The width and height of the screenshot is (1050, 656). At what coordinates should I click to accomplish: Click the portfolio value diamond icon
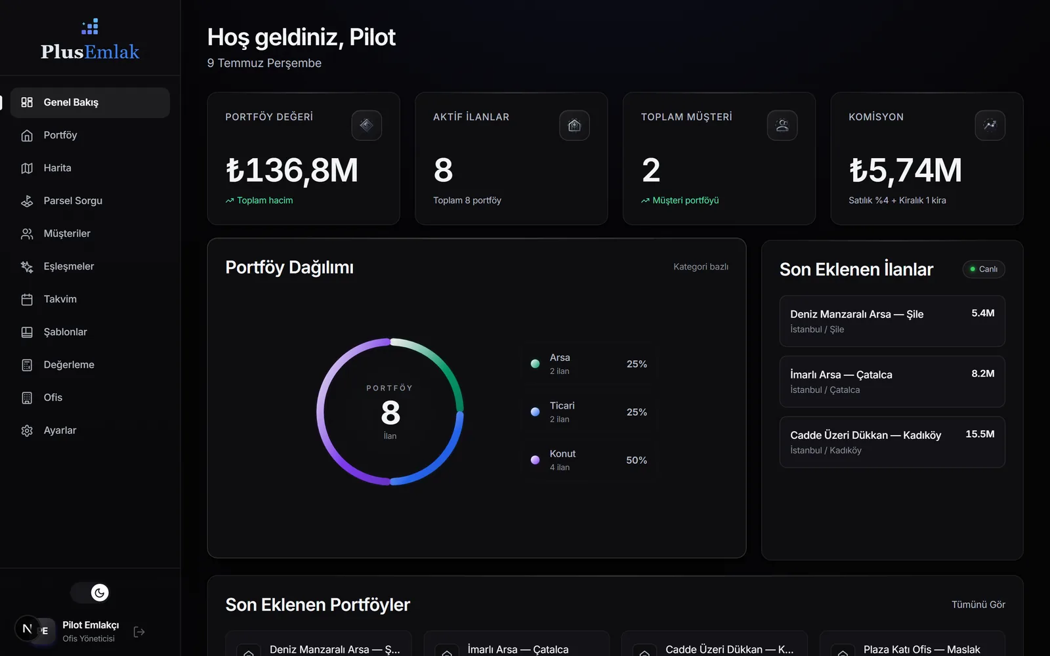pos(366,125)
